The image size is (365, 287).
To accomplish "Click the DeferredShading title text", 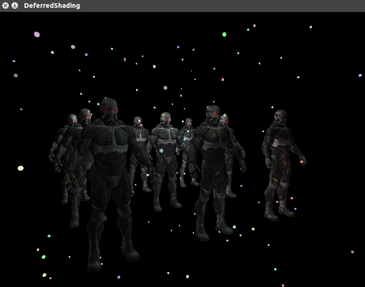I will coord(52,6).
